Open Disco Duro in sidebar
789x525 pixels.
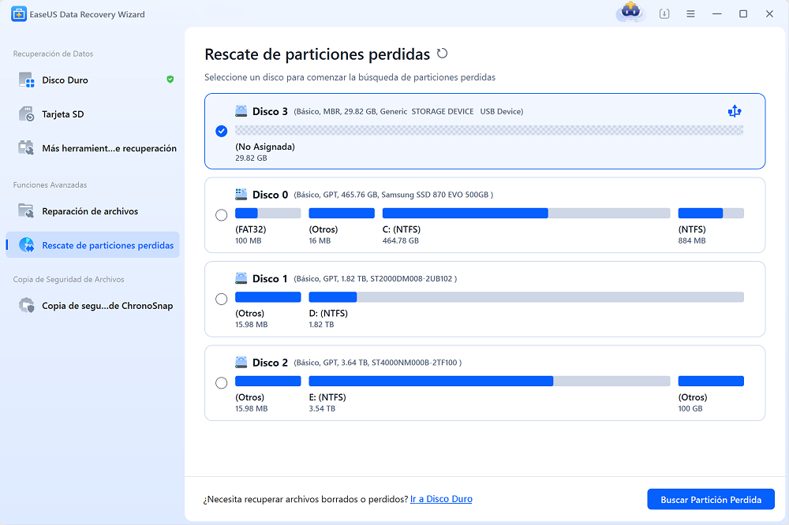click(x=92, y=80)
